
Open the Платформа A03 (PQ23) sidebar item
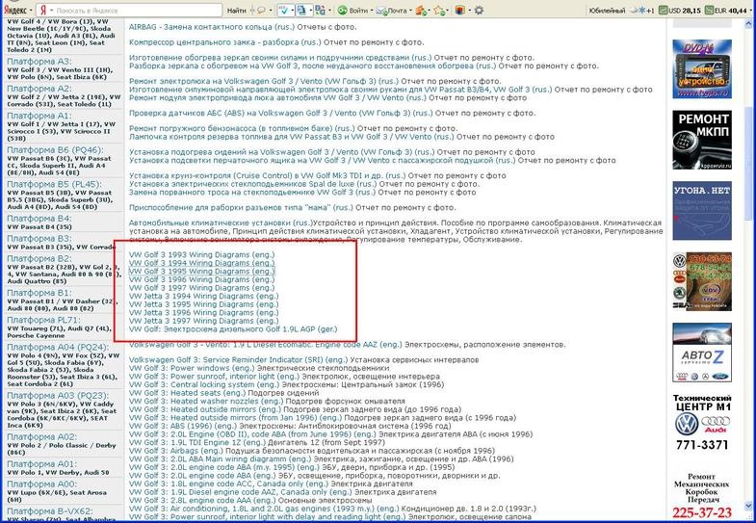pyautogui.click(x=58, y=396)
